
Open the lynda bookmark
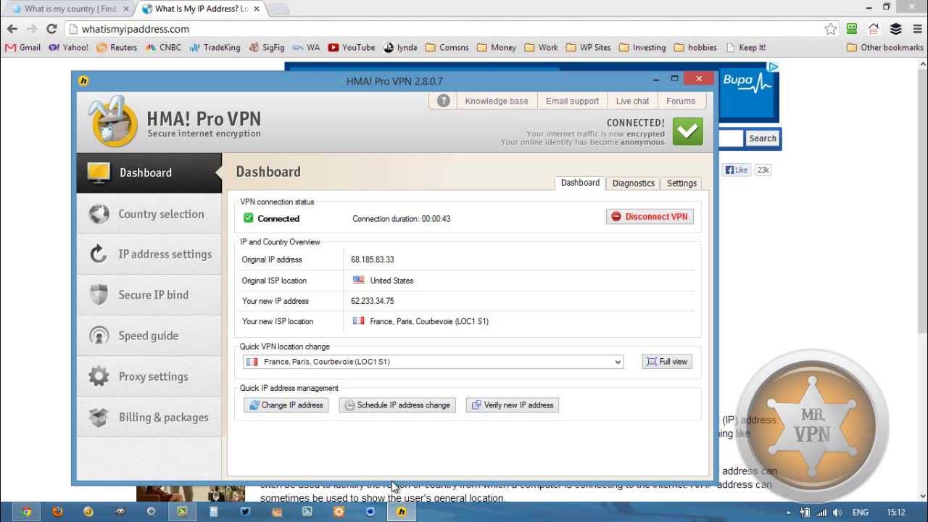(400, 47)
